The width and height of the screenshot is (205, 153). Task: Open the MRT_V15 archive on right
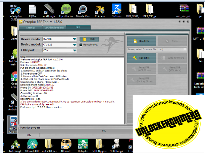click(x=199, y=34)
